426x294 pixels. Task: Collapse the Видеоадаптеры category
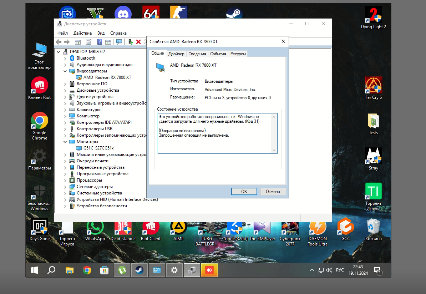(x=65, y=71)
